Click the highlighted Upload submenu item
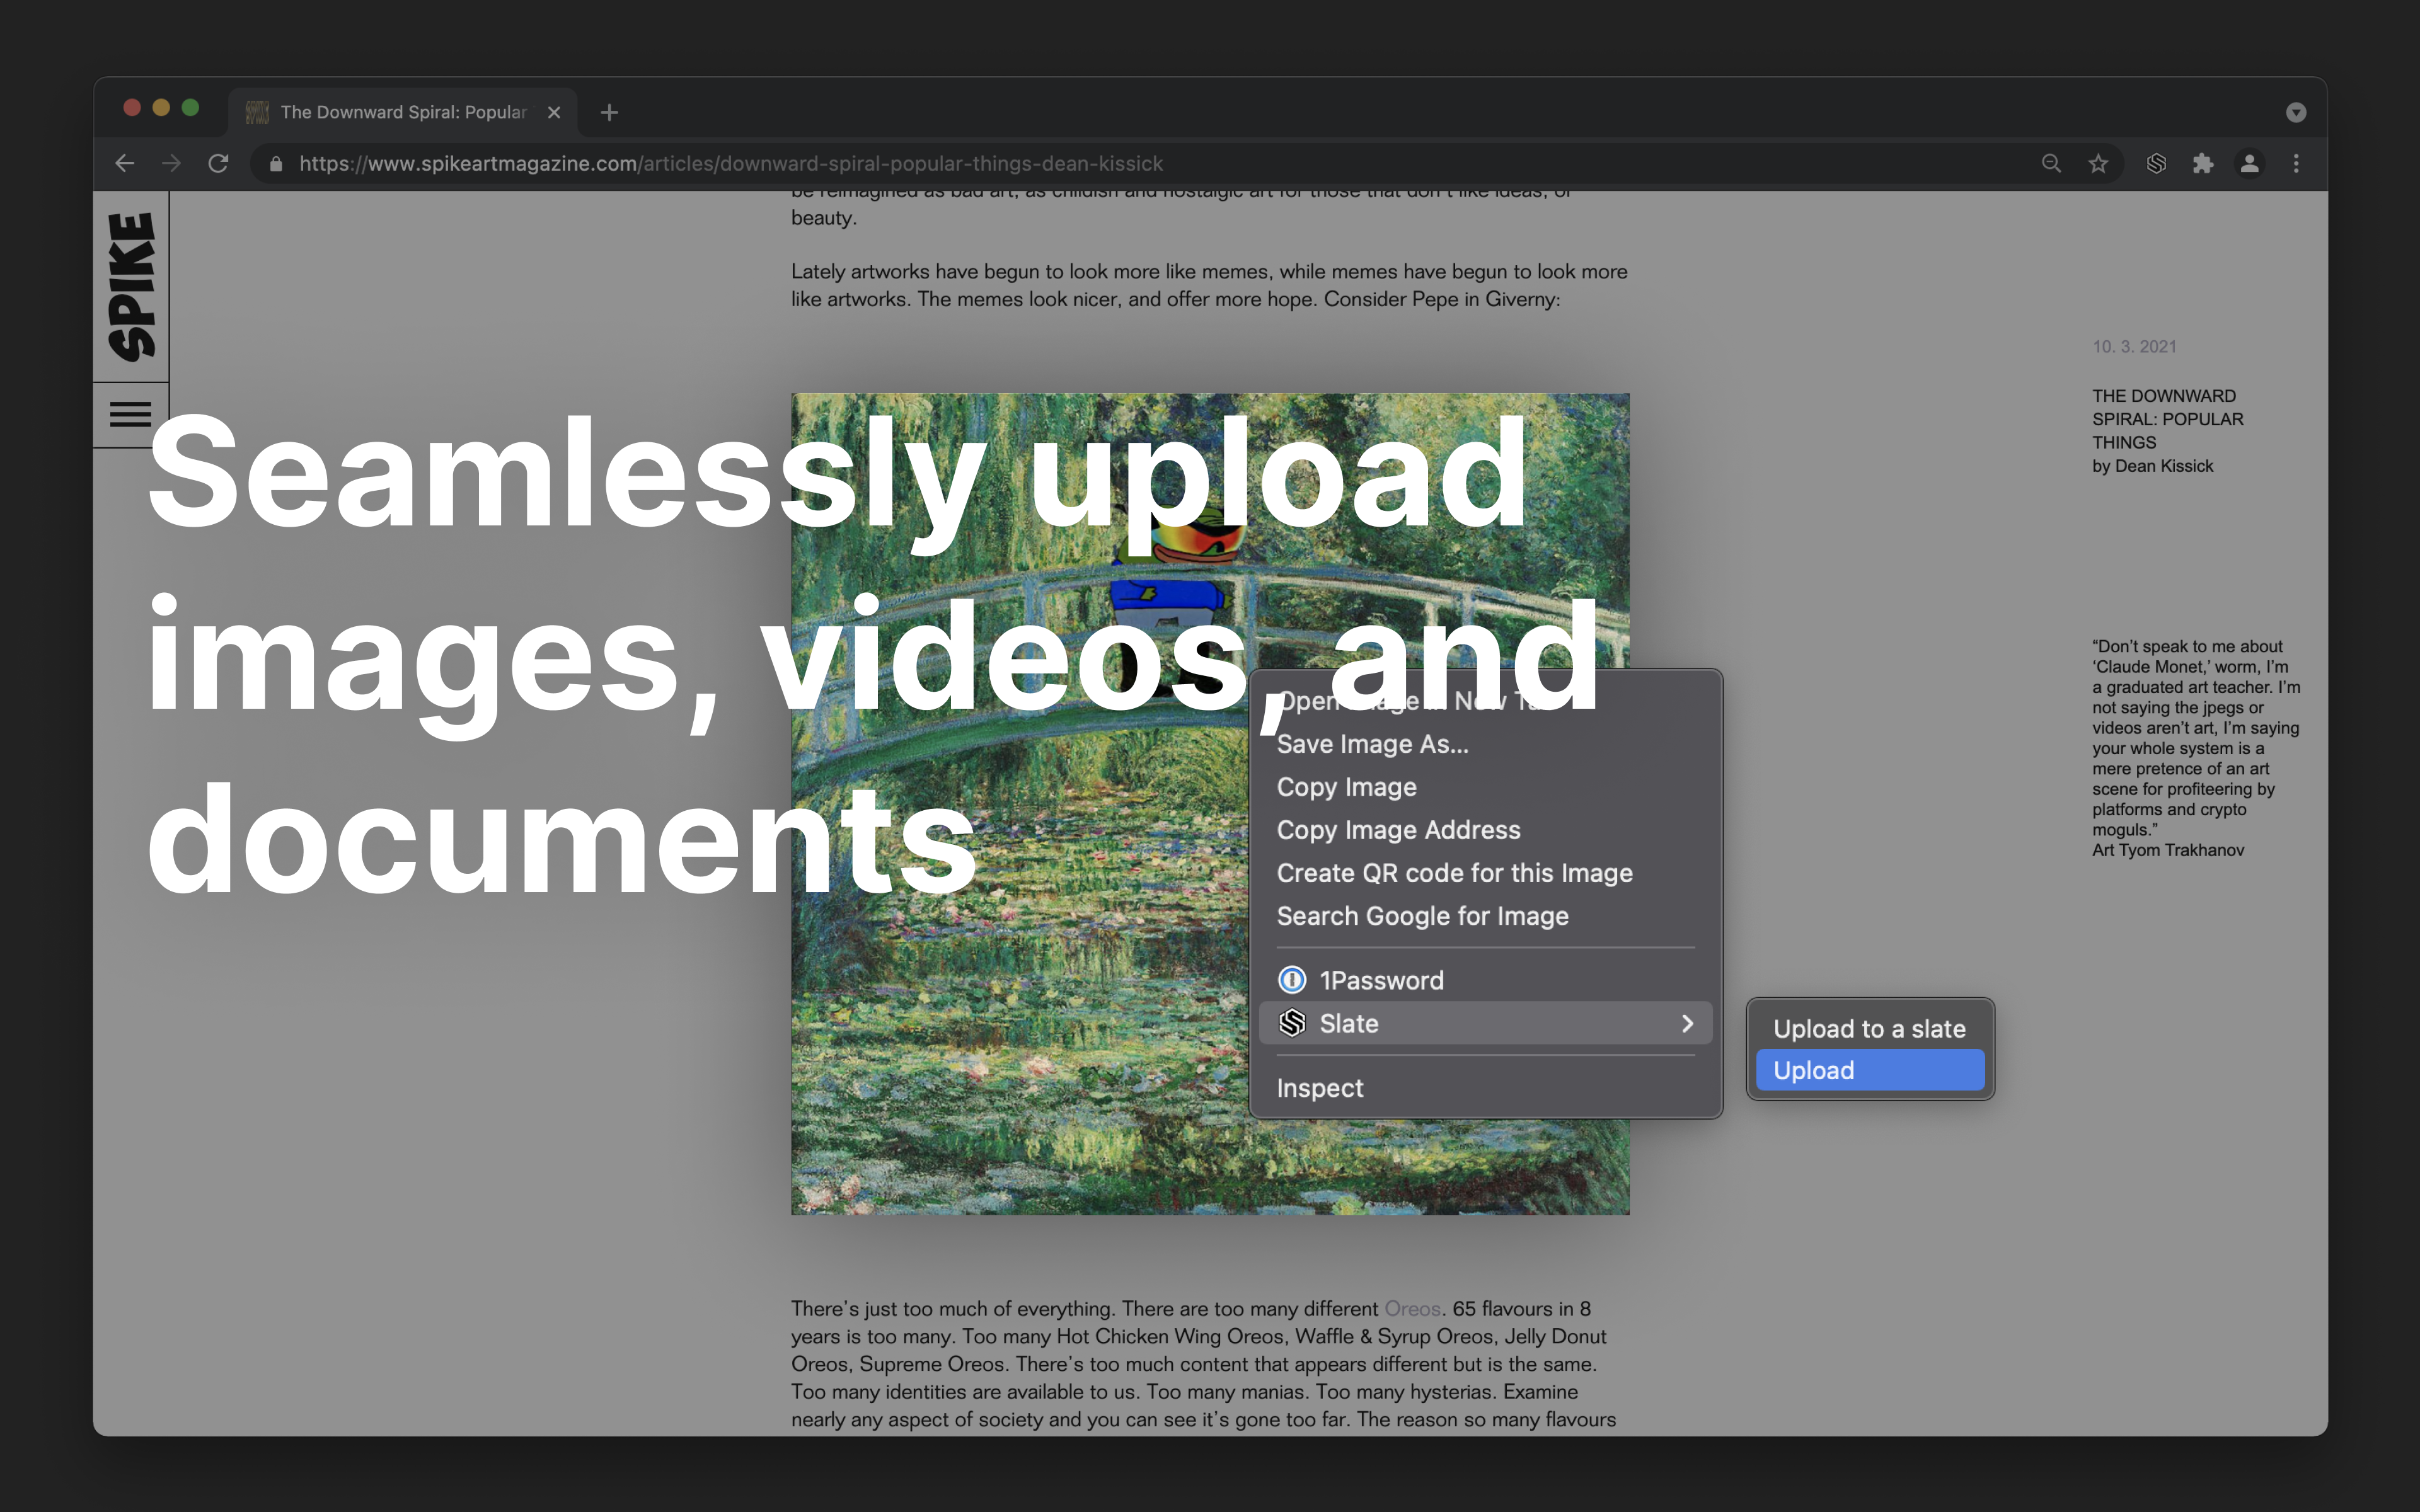The width and height of the screenshot is (2420, 1512). 1870,1070
